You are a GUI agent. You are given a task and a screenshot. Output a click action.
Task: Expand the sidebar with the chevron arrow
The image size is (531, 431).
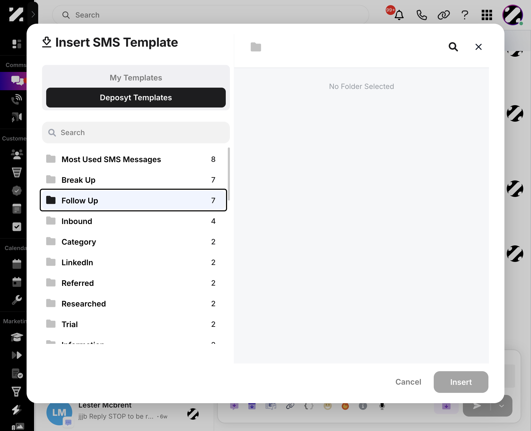coord(33,14)
